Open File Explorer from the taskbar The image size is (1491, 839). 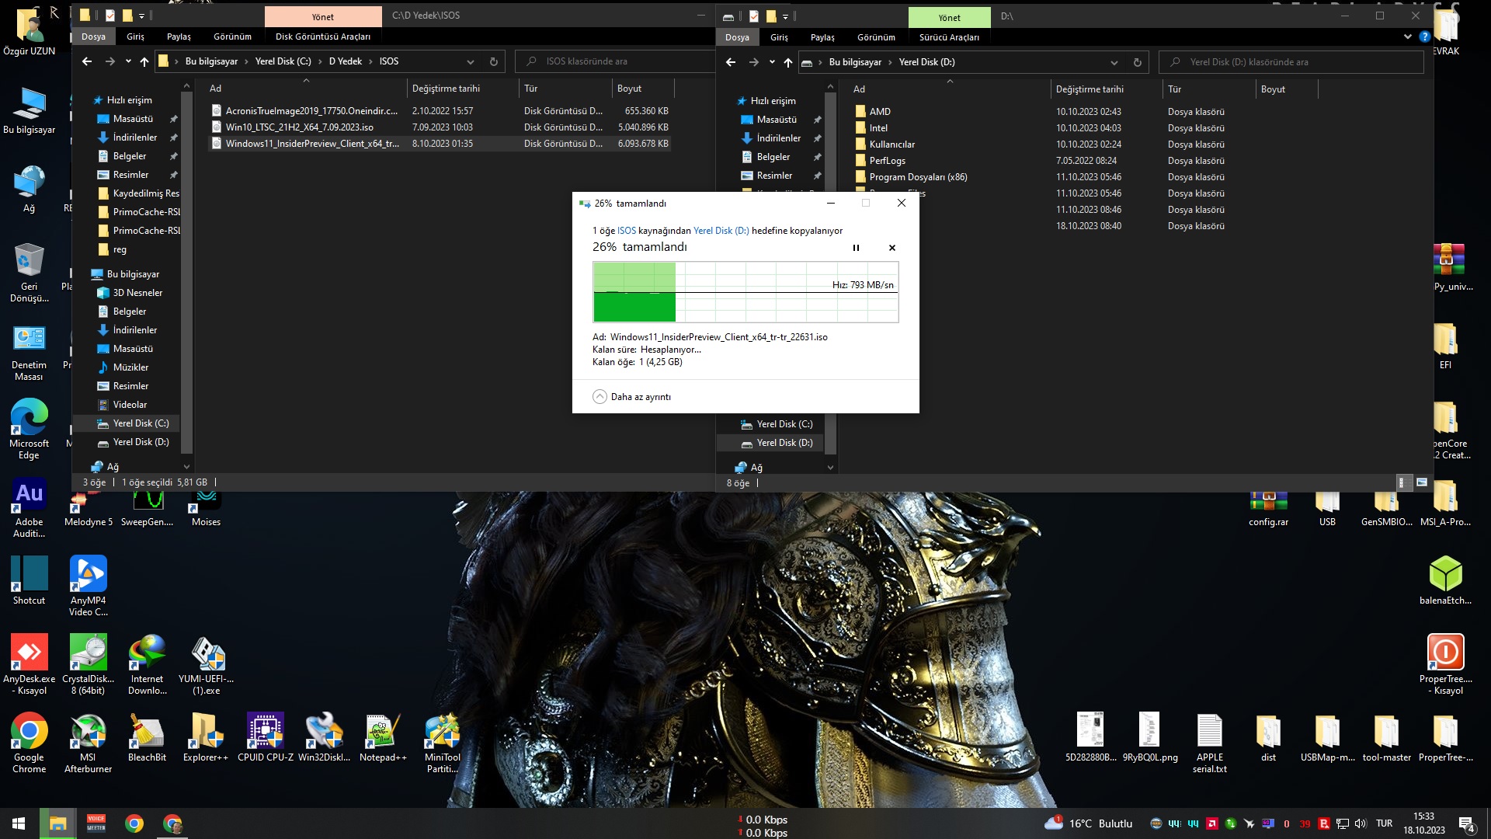(57, 823)
